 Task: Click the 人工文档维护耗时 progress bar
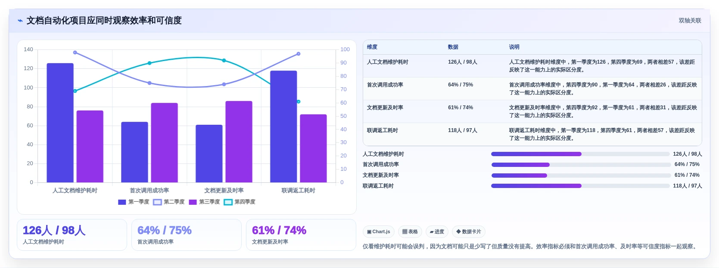(x=580, y=154)
